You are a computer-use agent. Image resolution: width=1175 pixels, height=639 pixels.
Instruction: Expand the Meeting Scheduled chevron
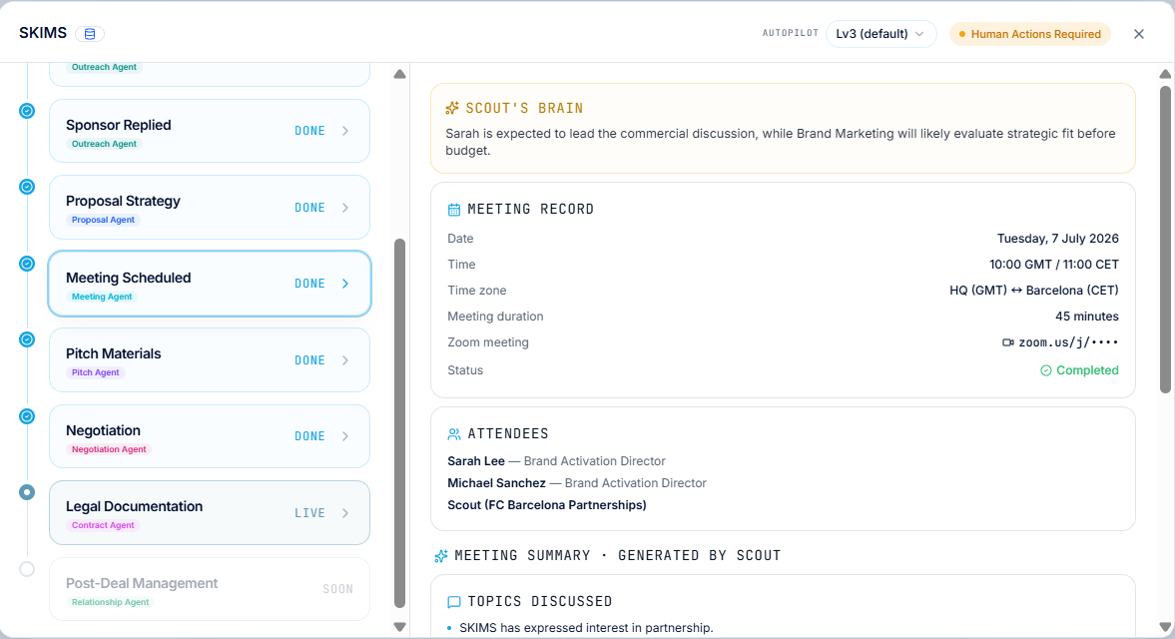[345, 284]
